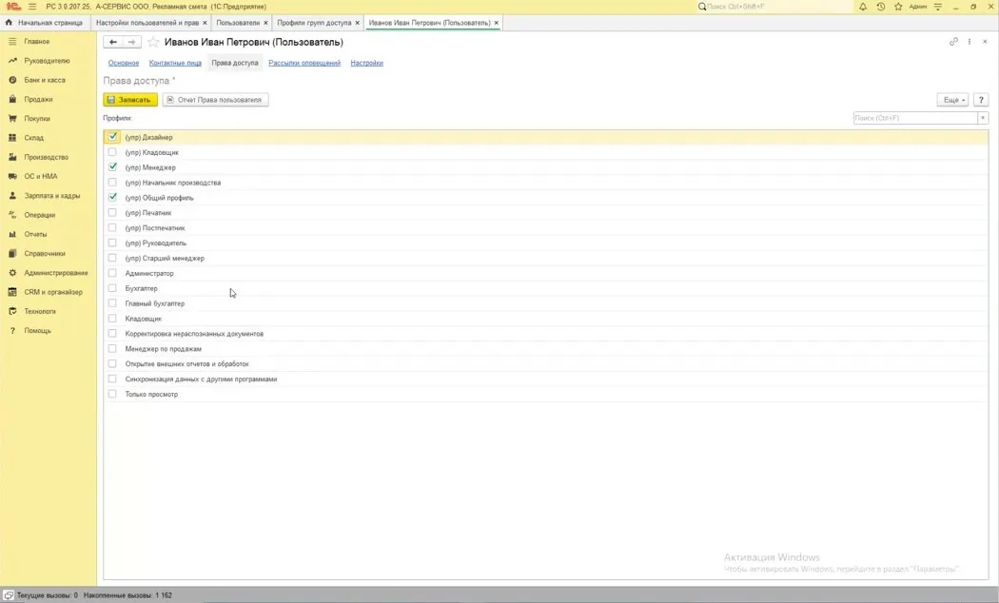The height and width of the screenshot is (603, 999).
Task: Open the Контактные лица link
Action: coord(175,63)
